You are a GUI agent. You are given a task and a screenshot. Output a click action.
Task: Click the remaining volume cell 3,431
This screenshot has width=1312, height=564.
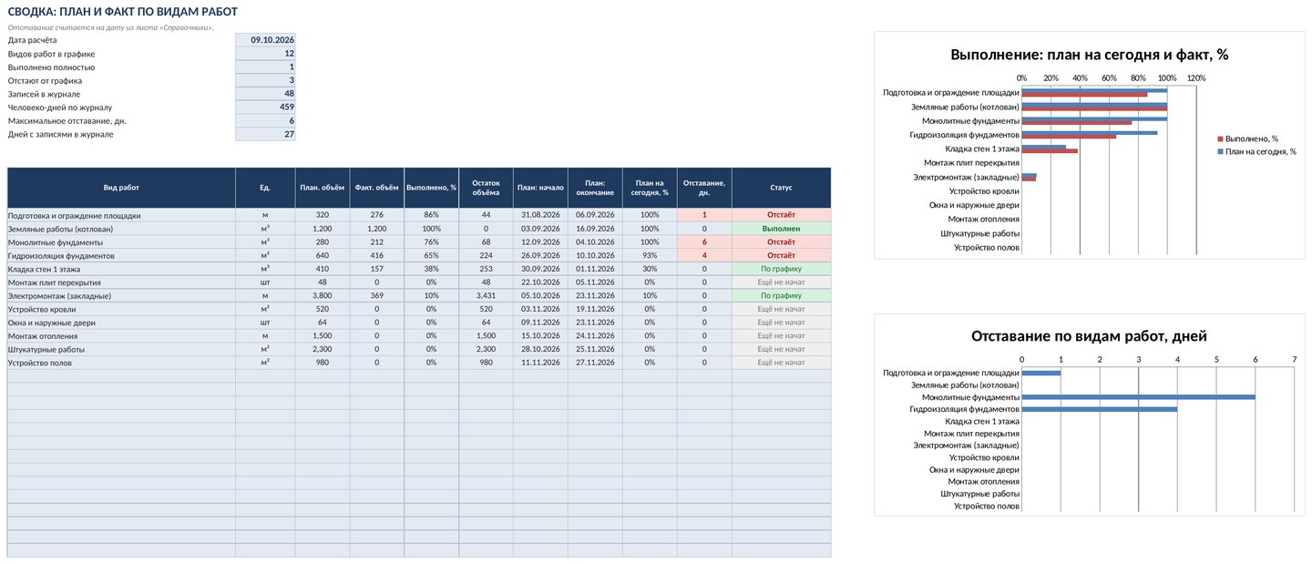click(x=487, y=296)
